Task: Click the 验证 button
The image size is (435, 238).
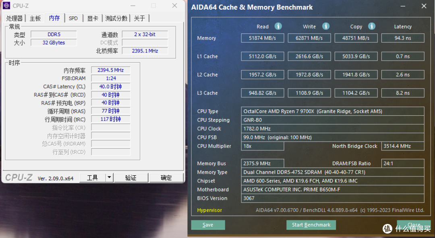Action: click(x=131, y=178)
